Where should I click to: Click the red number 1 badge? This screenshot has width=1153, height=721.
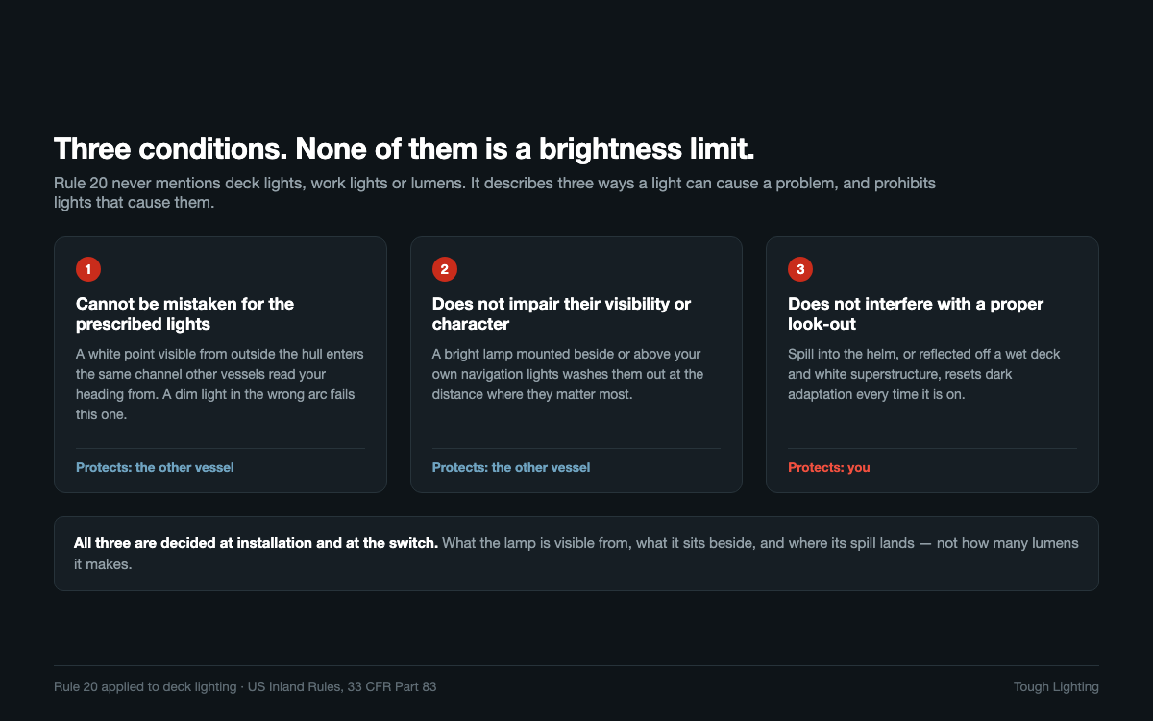[x=88, y=269]
